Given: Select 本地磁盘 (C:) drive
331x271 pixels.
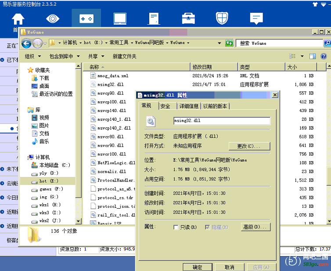Looking at the screenshot, I should pos(50,165).
